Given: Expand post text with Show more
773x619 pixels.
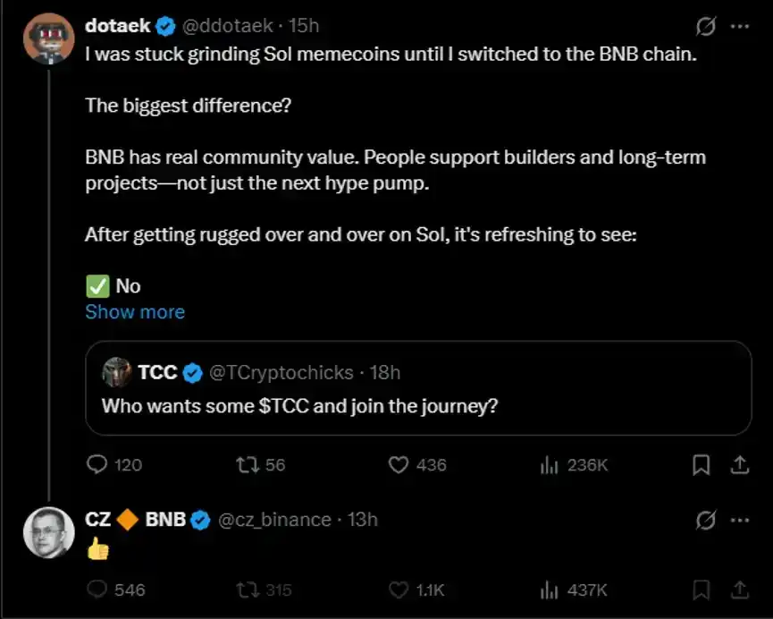Looking at the screenshot, I should [135, 312].
